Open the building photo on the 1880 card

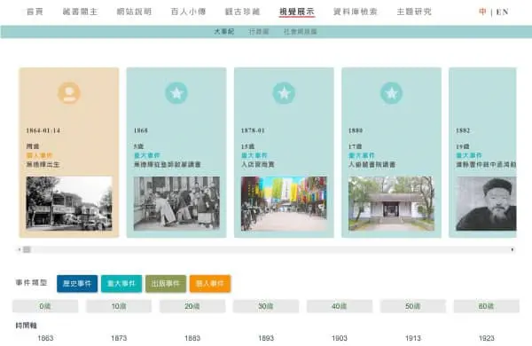[391, 203]
